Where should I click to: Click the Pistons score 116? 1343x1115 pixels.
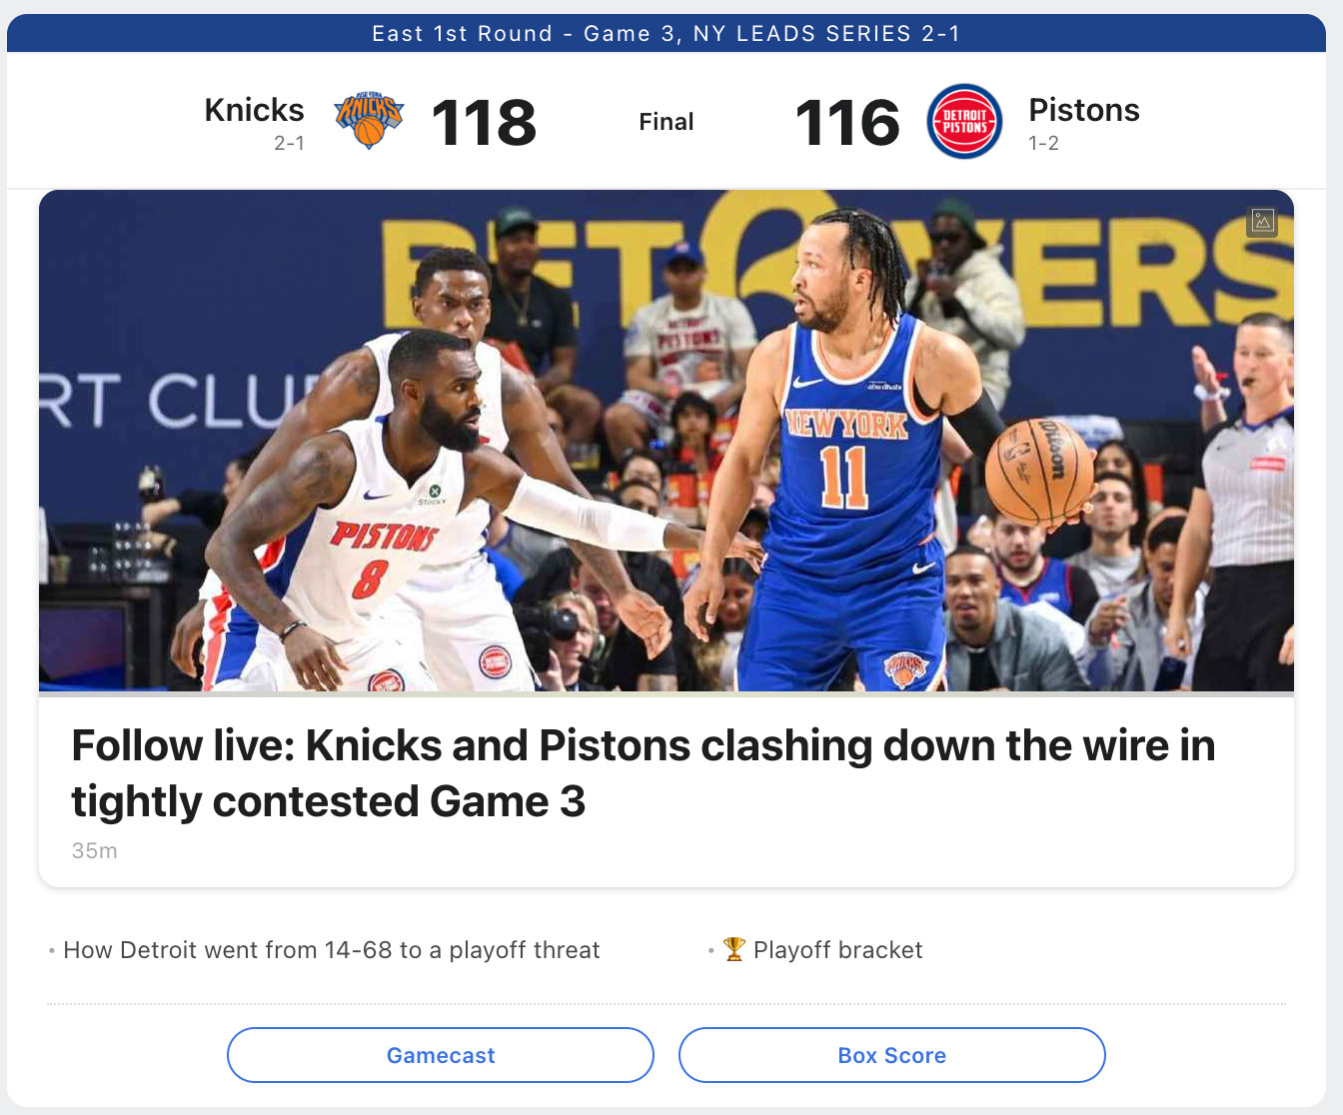click(x=847, y=122)
